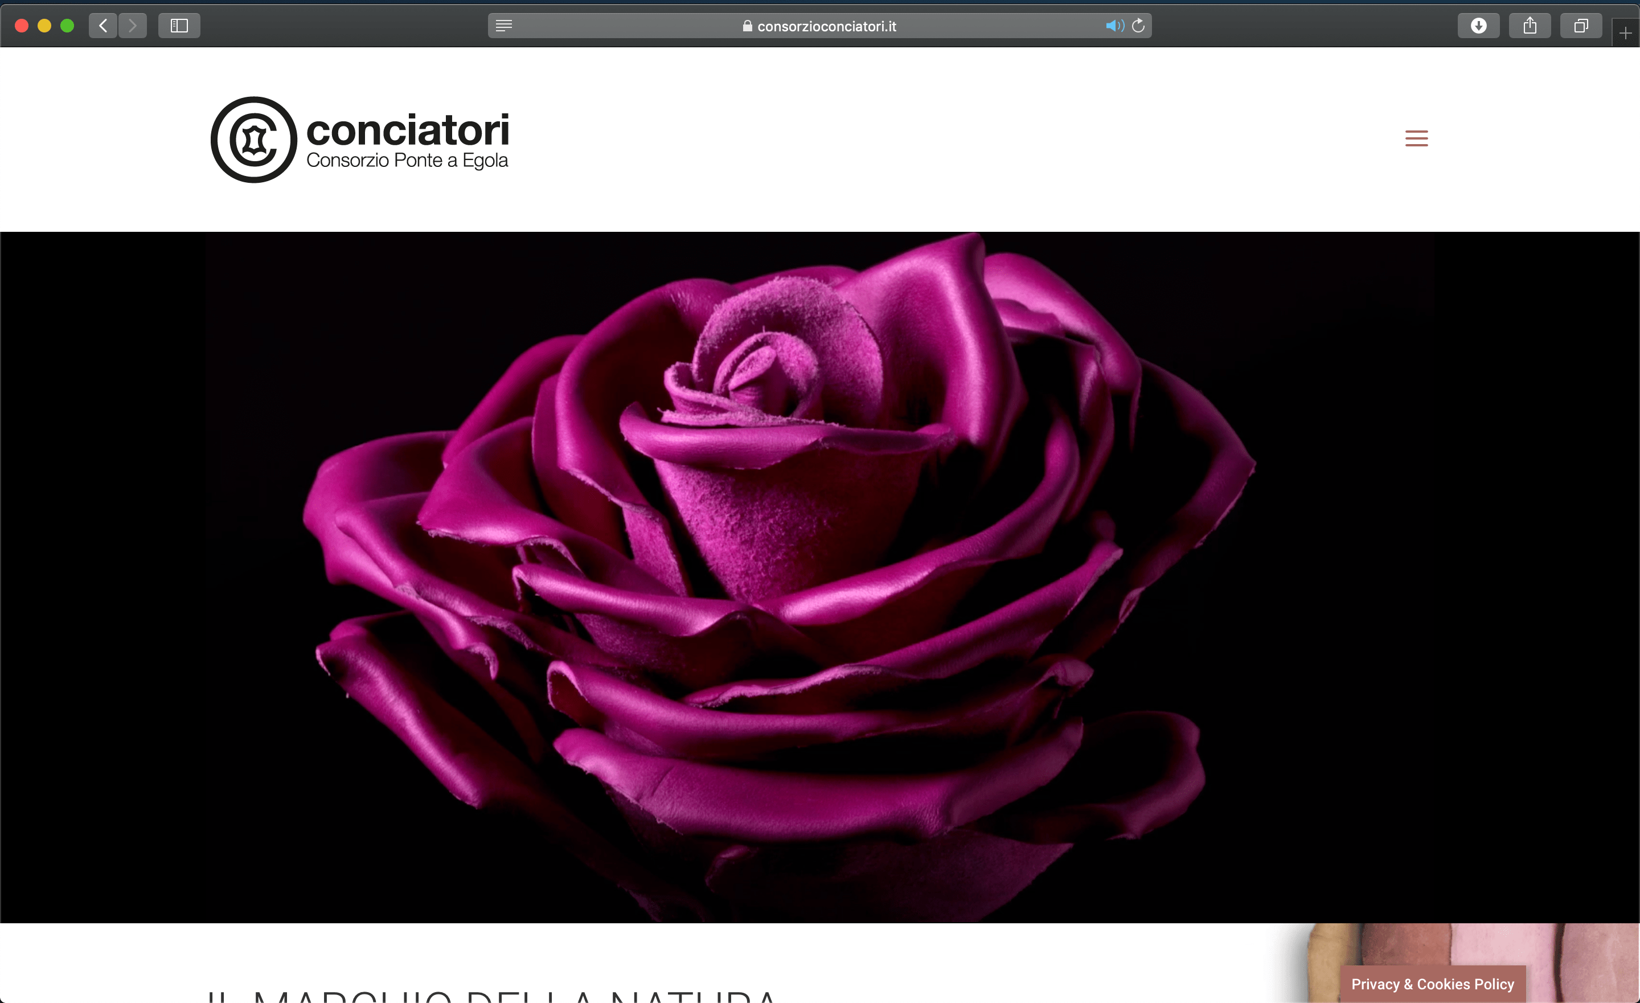This screenshot has width=1640, height=1003.
Task: Open the Privacy & Cookies Policy
Action: coord(1432,984)
